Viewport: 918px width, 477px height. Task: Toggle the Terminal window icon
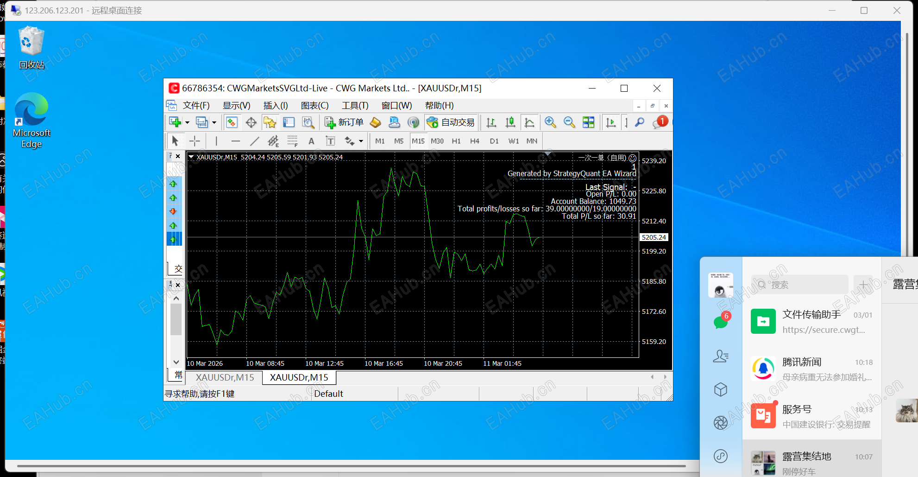click(x=289, y=122)
